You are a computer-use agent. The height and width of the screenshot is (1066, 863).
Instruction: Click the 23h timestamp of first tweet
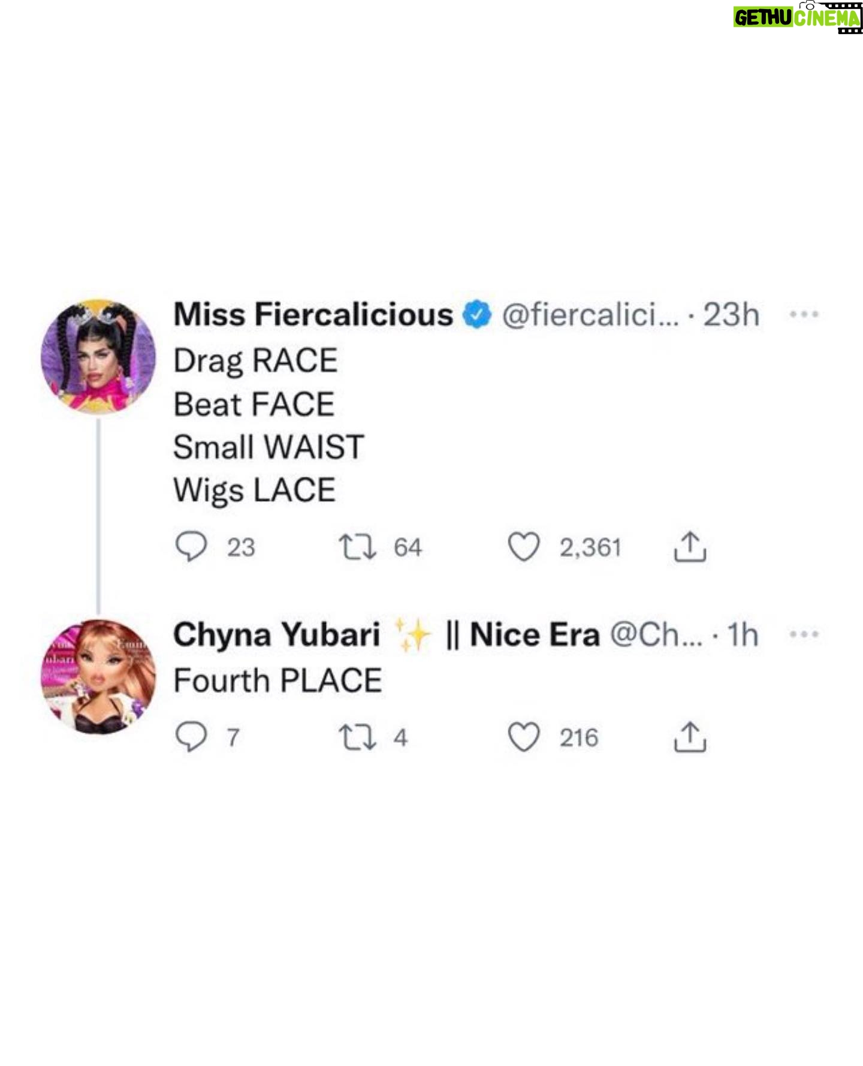click(x=731, y=315)
